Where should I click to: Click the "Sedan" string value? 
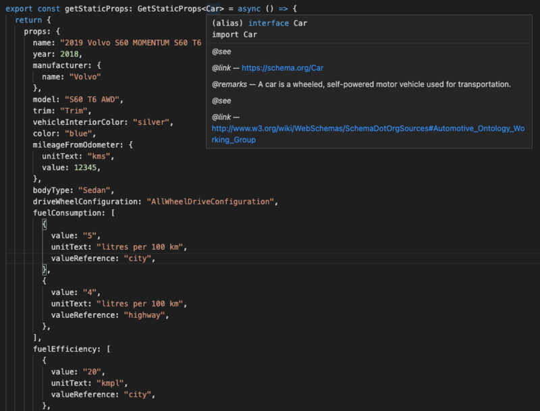(x=94, y=190)
